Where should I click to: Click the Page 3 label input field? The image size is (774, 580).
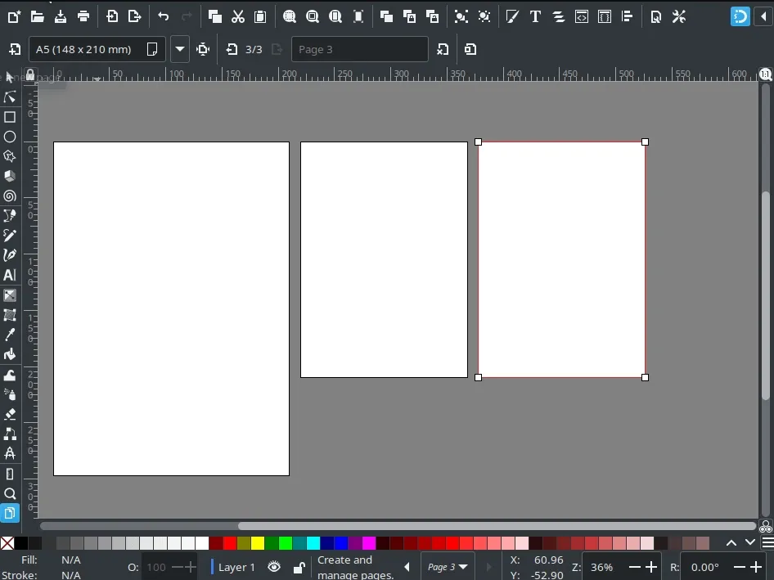click(358, 49)
